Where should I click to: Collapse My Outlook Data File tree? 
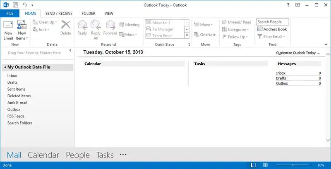(5, 67)
